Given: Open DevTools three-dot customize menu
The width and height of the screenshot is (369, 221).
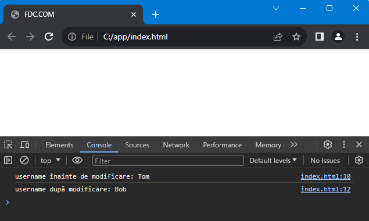Looking at the screenshot, I should coord(344,144).
